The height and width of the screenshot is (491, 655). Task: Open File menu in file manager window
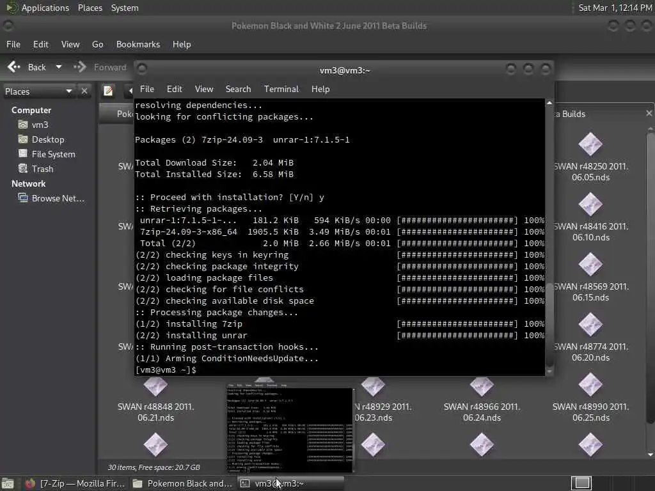click(x=13, y=44)
